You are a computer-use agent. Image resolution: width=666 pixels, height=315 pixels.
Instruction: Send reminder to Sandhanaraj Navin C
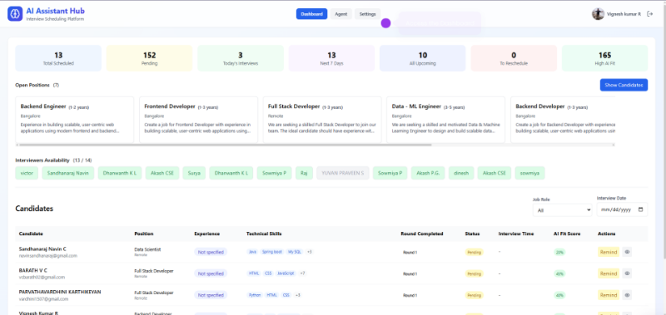(609, 253)
